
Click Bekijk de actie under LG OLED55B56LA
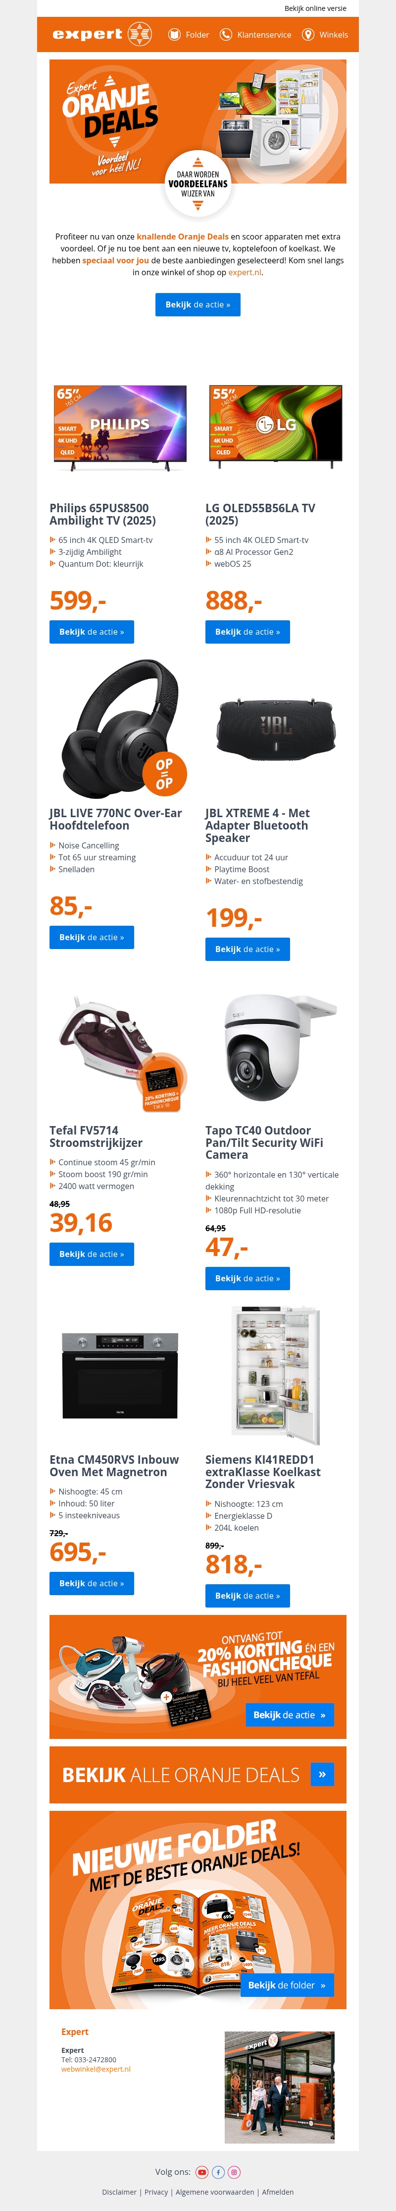[x=247, y=632]
